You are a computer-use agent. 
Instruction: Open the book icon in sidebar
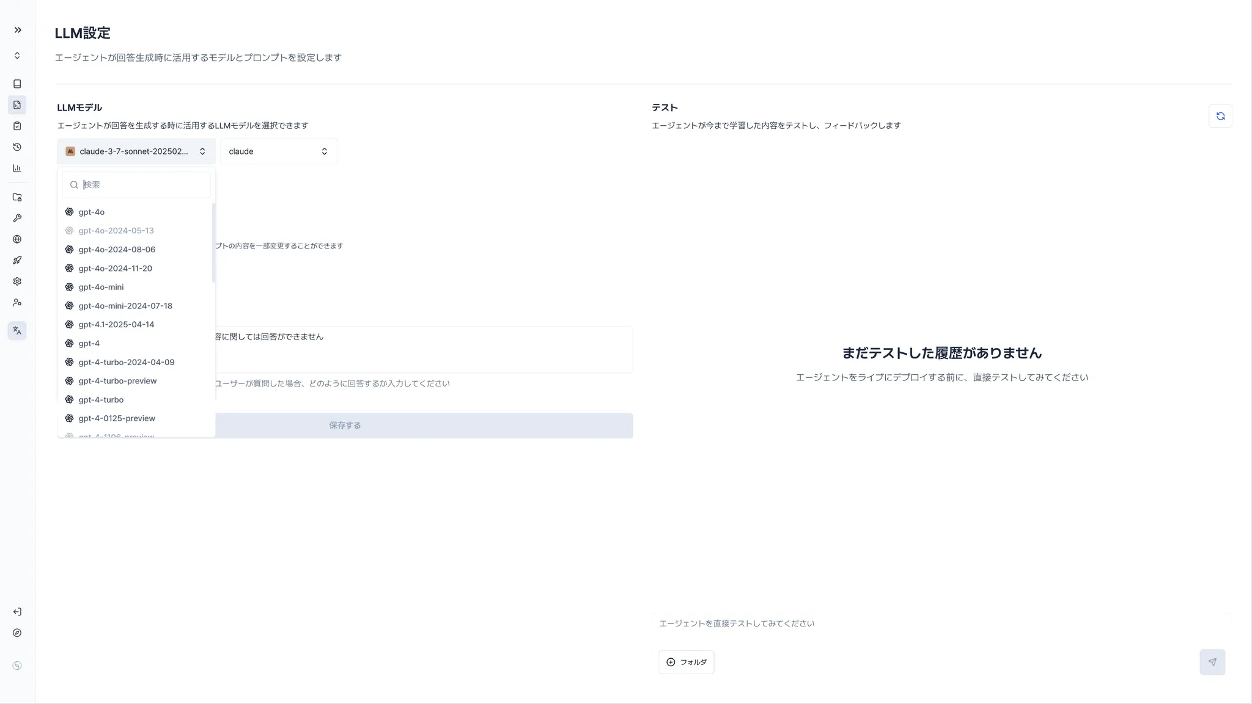(x=17, y=84)
